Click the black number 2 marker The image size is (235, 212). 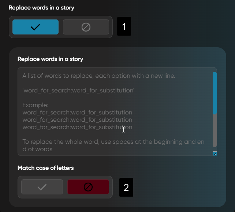coord(126,187)
